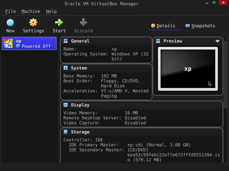Image resolution: width=229 pixels, height=171 pixels.
Task: Click the greyed Discard arrow icon
Action: 84,23
